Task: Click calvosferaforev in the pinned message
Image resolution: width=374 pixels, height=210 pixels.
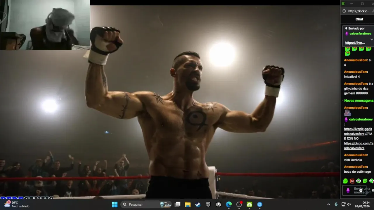Action: 360,34
